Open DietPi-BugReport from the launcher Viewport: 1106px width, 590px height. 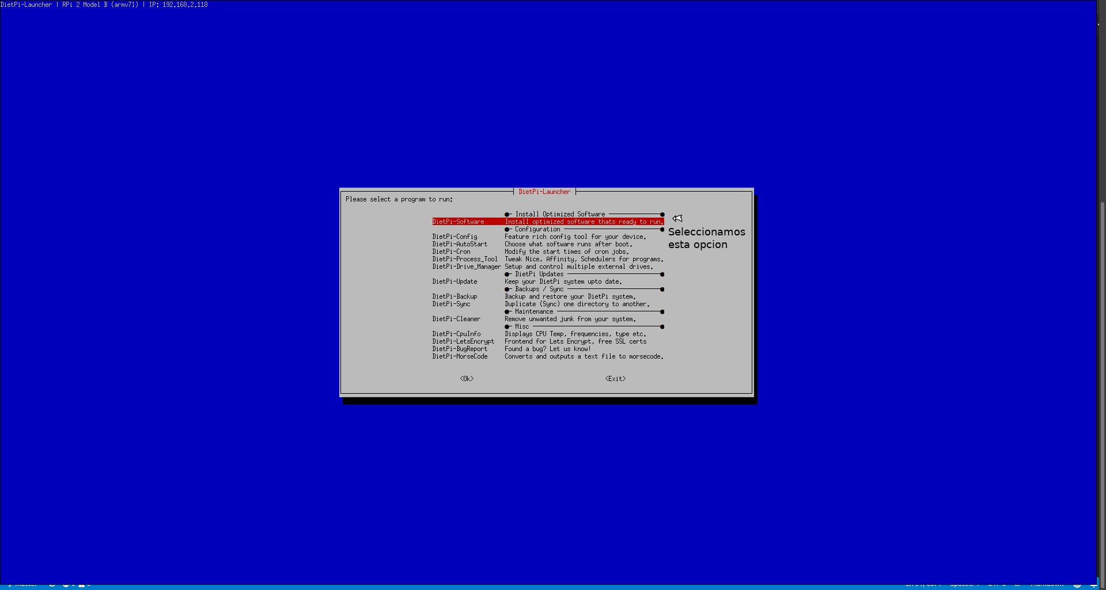click(x=459, y=349)
